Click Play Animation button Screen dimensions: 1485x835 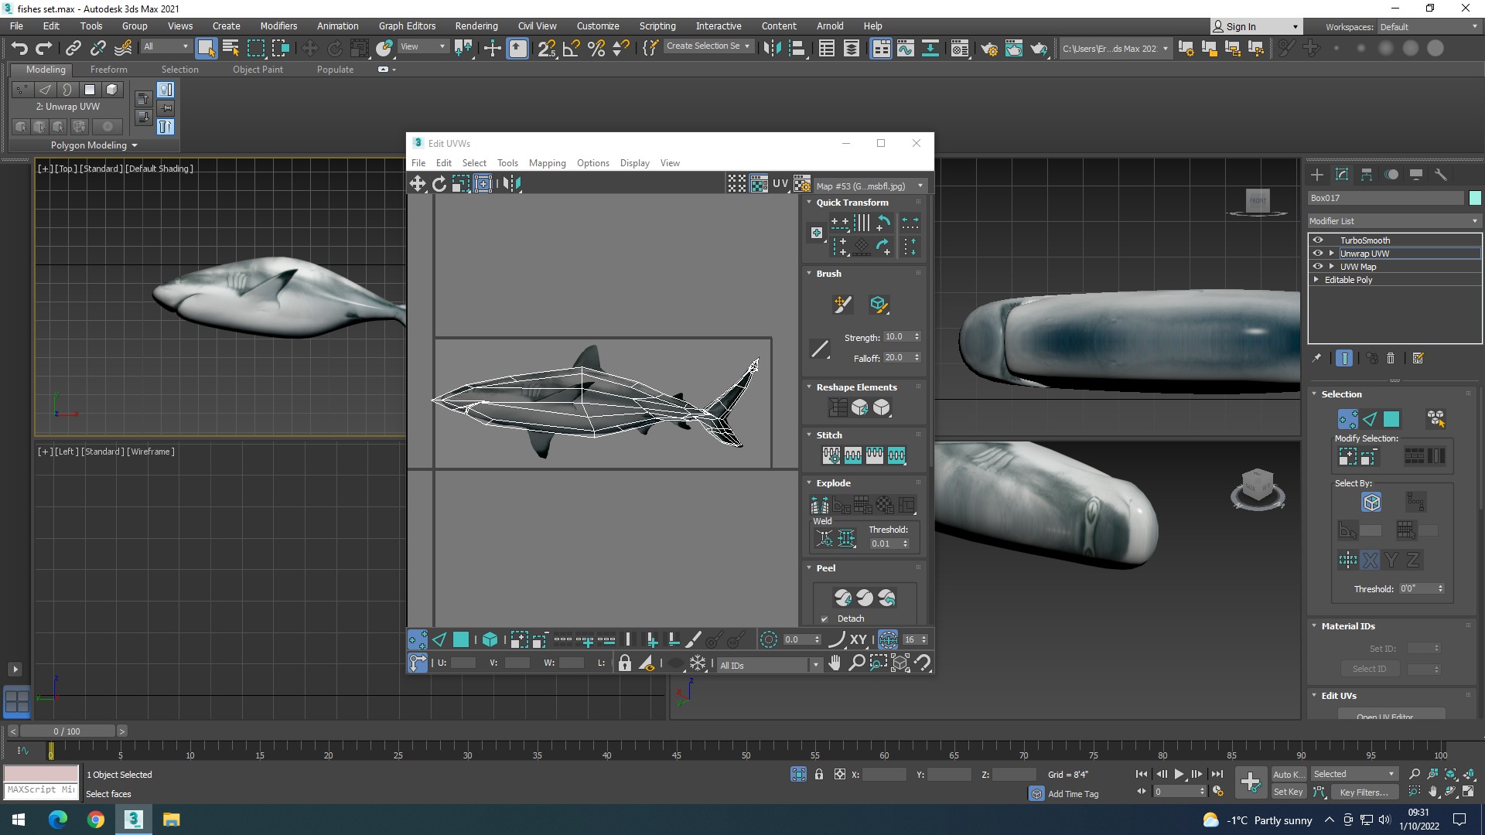[x=1179, y=774]
